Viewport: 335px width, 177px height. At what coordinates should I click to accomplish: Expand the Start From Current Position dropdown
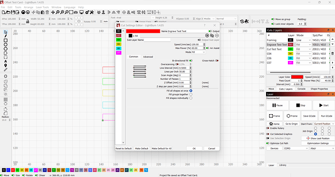click(324, 124)
